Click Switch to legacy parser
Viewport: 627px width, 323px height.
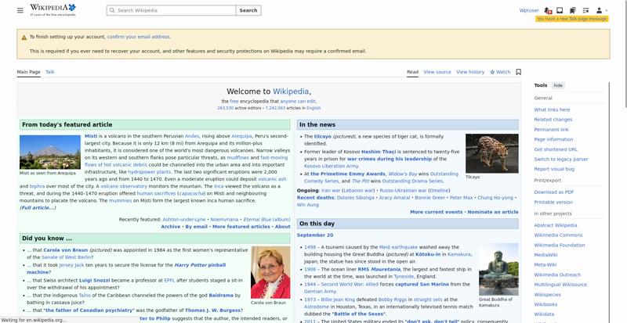pyautogui.click(x=561, y=159)
